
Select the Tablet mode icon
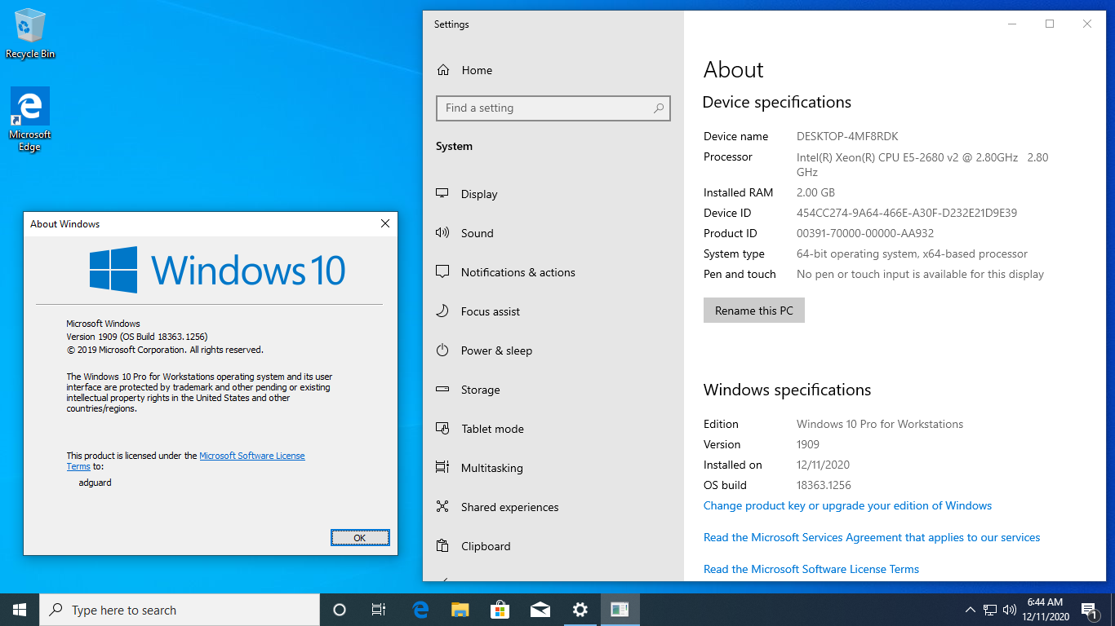tap(442, 429)
